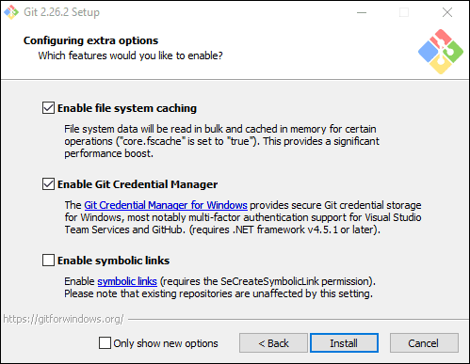Click the gitforwindows.org URL text

tap(64, 319)
